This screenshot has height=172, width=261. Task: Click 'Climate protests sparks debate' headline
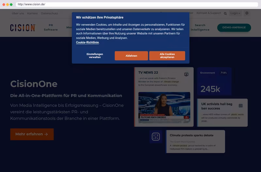(x=192, y=135)
